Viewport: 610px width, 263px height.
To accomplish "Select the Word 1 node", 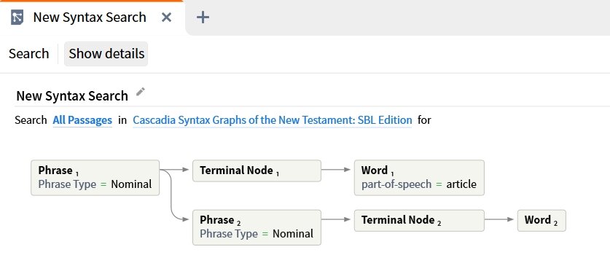I will (x=419, y=178).
